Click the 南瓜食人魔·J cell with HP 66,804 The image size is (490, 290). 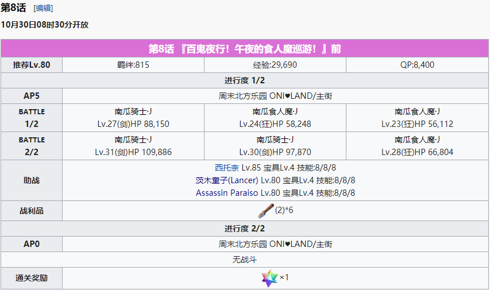pyautogui.click(x=417, y=146)
